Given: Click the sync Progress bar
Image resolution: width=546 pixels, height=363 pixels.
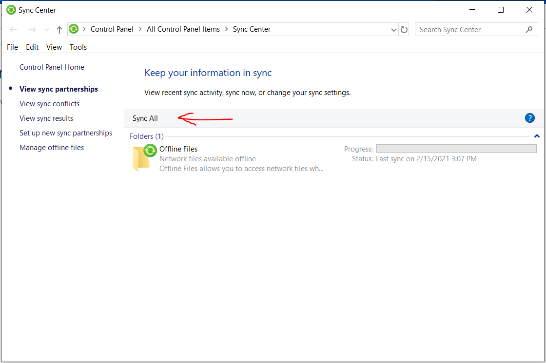Looking at the screenshot, I should point(456,149).
